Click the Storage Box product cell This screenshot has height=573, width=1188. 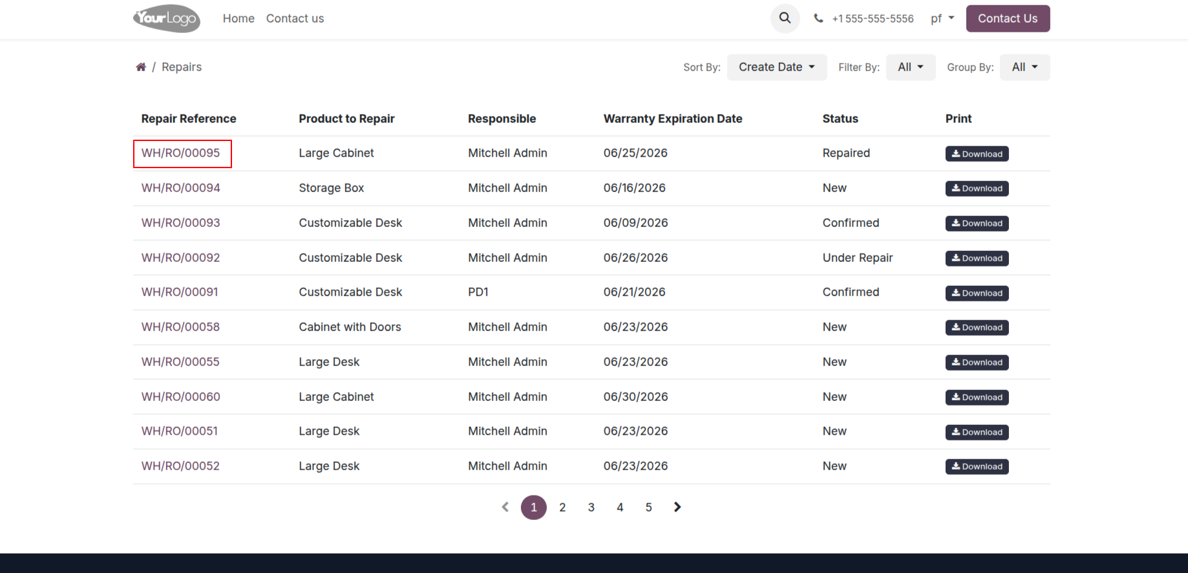tap(332, 188)
